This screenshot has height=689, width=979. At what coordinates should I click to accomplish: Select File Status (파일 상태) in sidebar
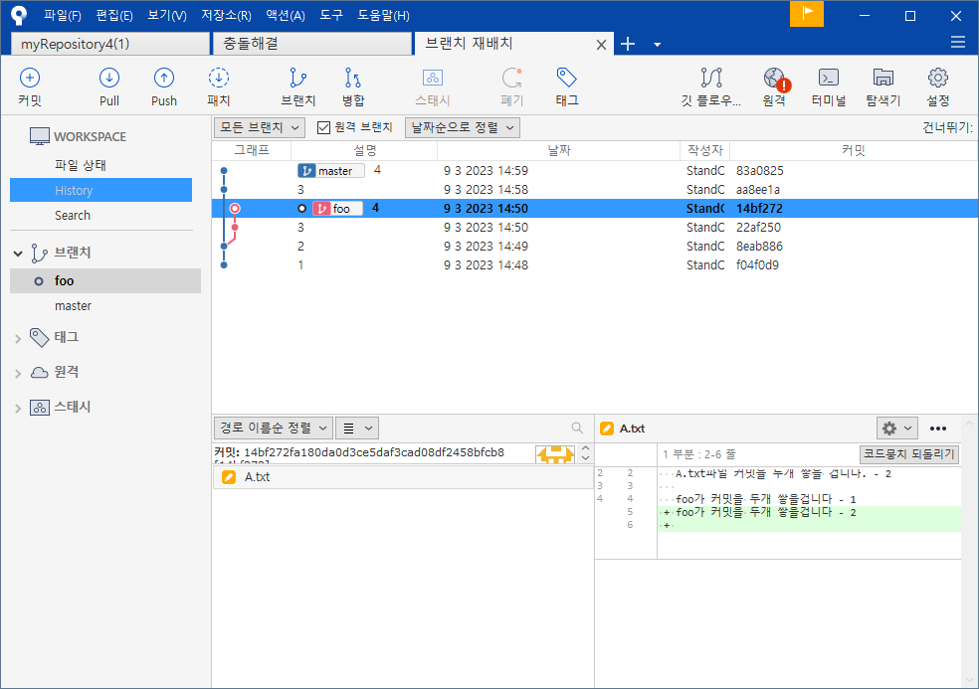pos(81,165)
